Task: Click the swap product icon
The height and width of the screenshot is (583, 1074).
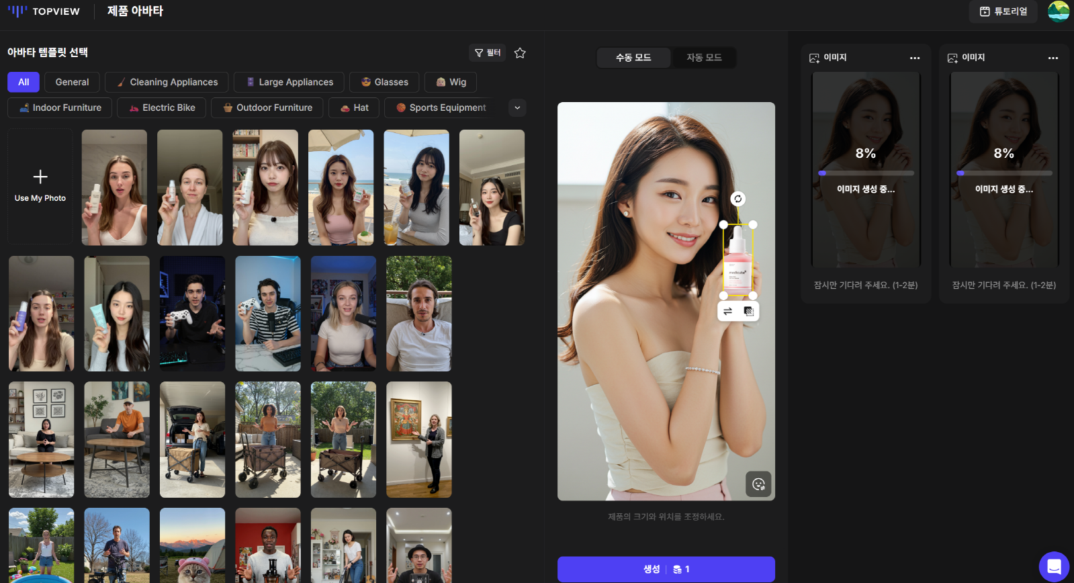Action: coord(728,311)
